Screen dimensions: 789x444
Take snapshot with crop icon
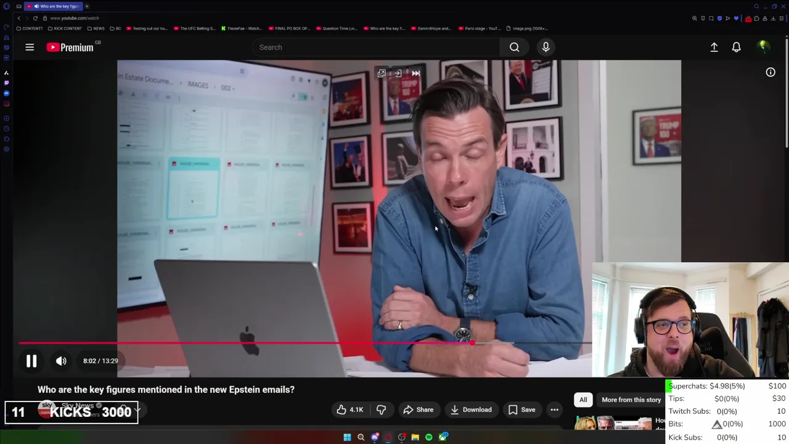pyautogui.click(x=711, y=18)
